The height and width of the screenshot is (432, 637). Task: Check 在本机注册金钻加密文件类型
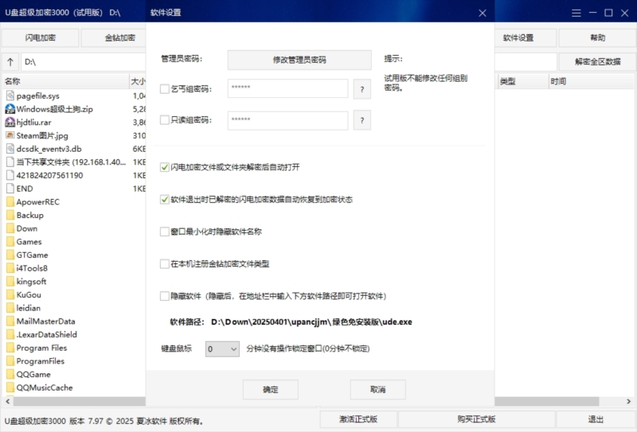point(165,264)
